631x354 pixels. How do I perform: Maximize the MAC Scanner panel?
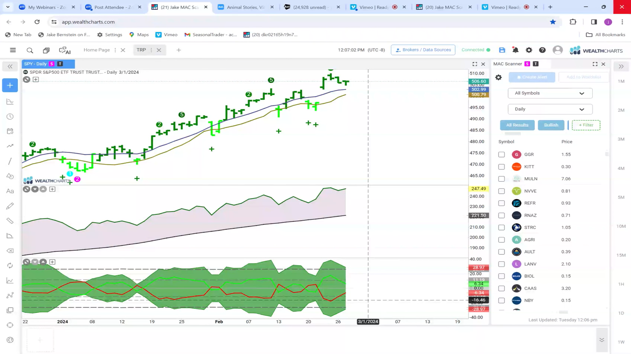click(x=595, y=64)
